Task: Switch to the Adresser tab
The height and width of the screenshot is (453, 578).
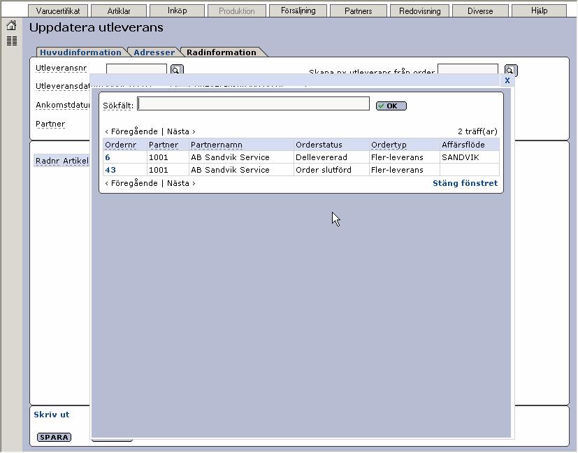Action: (154, 52)
